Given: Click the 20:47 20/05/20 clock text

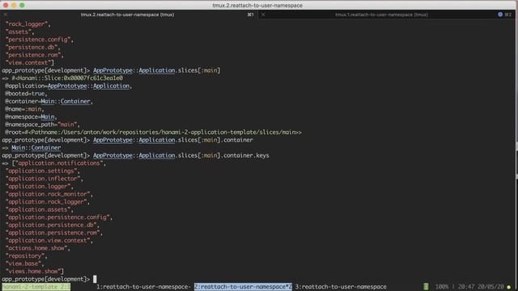Looking at the screenshot, I should pos(481,287).
